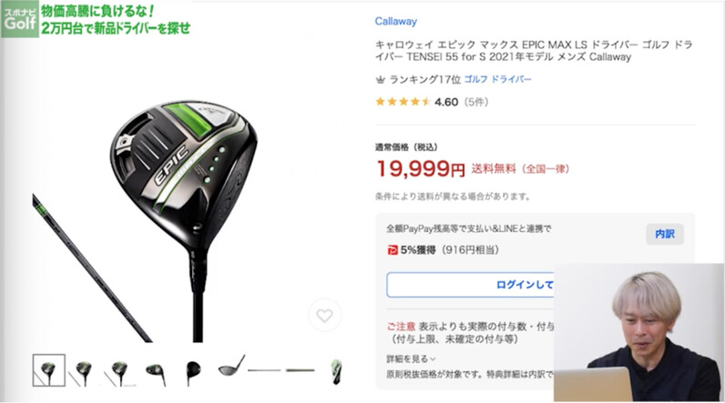
Task: Click the スポナビ Golf logo
Action: [x=19, y=19]
